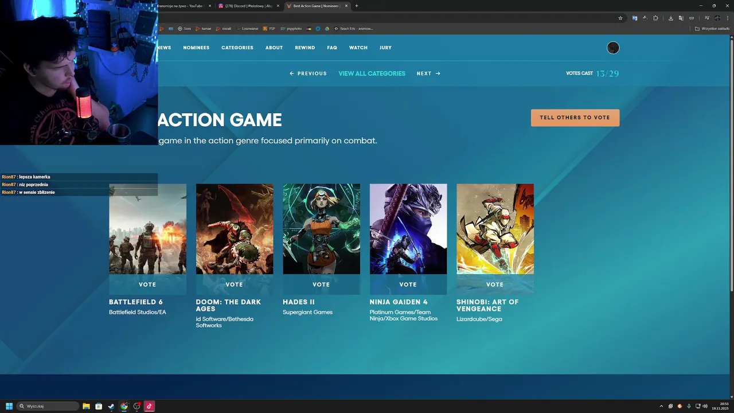The height and width of the screenshot is (413, 734).
Task: Click the VOTES CAST 13/29 counter
Action: coord(592,73)
